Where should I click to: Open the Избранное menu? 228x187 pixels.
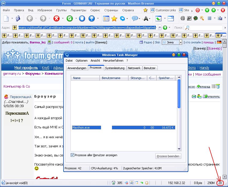(x=45, y=10)
